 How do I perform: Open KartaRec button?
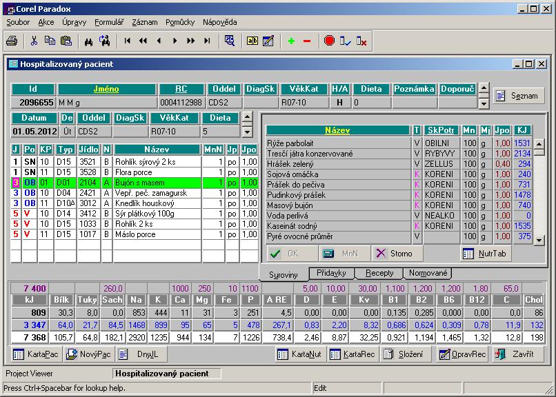(353, 354)
